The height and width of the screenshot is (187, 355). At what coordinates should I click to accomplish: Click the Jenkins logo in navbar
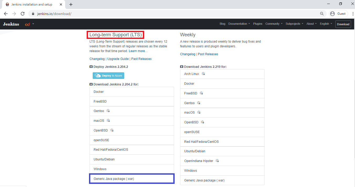(11, 24)
